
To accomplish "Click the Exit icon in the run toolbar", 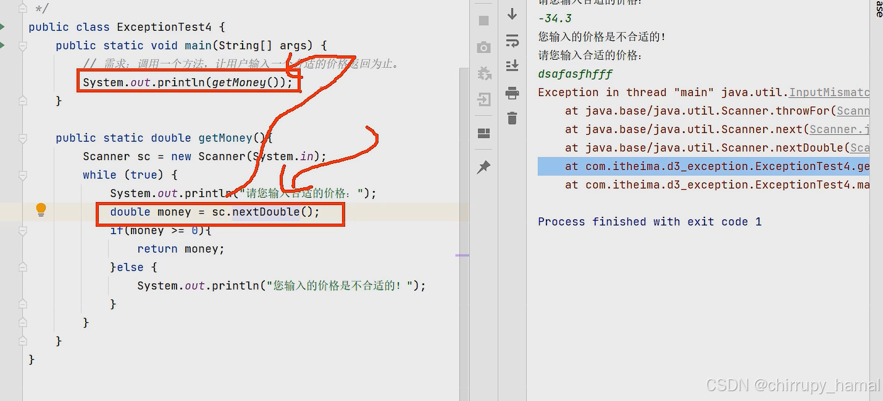I will (x=484, y=100).
